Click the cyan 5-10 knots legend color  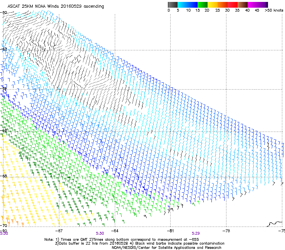[x=183, y=5]
